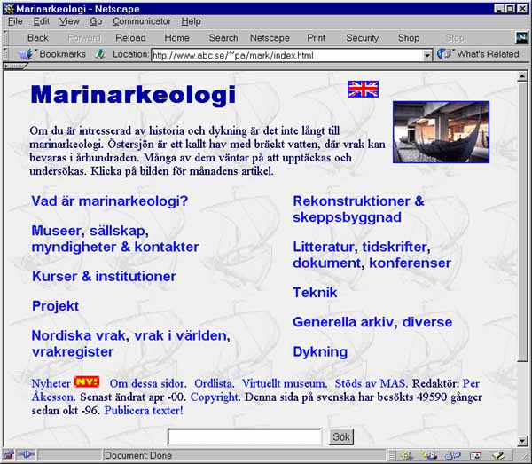Image resolution: width=532 pixels, height=464 pixels.
Task: Open the Projekt link
Action: coord(55,306)
